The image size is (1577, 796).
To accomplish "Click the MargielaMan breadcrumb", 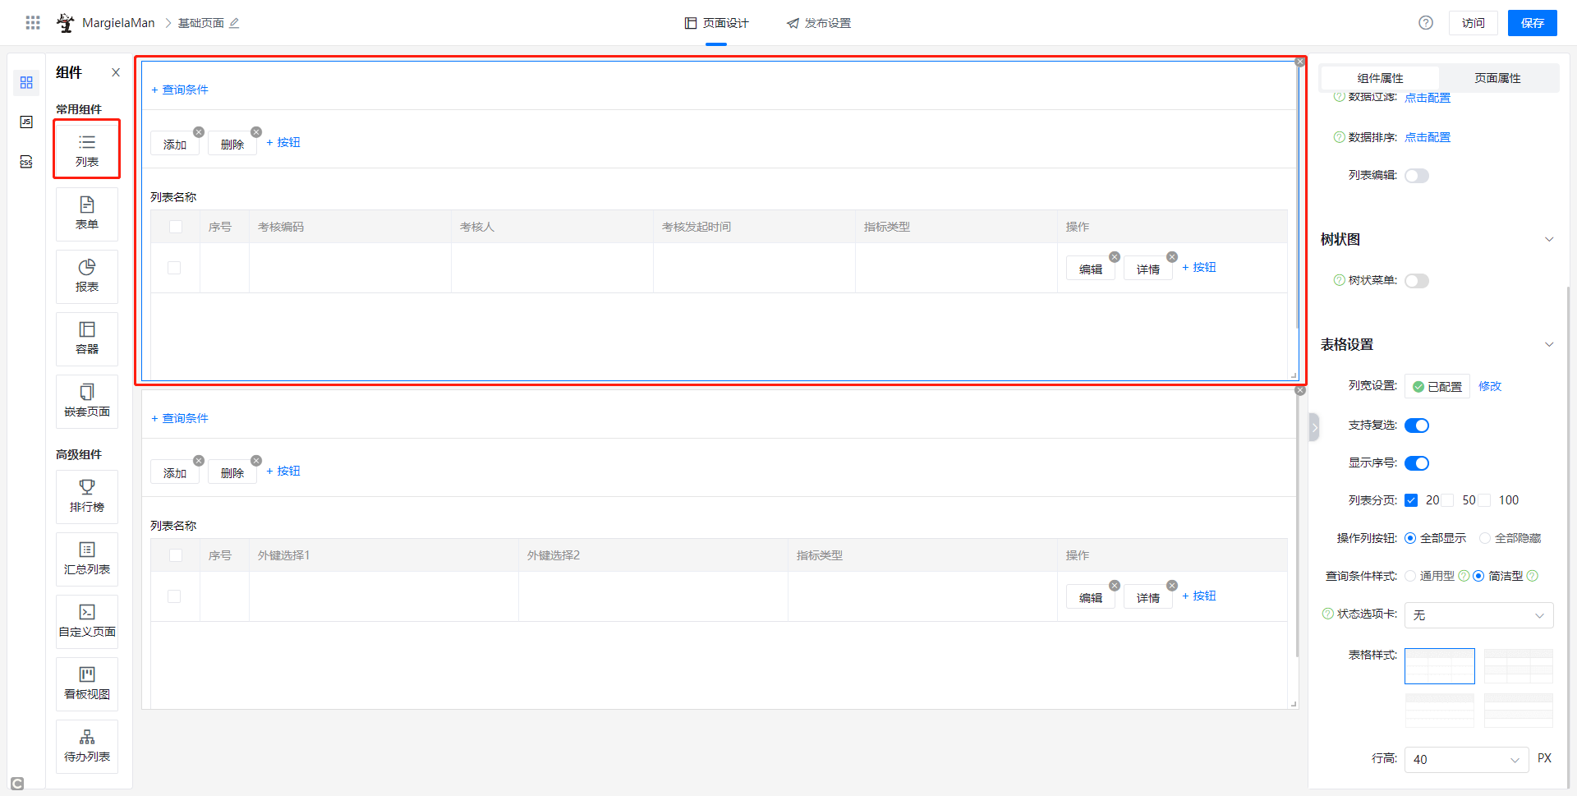I will pos(118,23).
